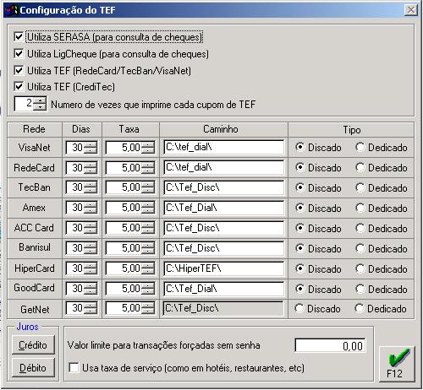423x390 pixels.
Task: Adjust TecBan Dias spinner
Action: point(91,187)
